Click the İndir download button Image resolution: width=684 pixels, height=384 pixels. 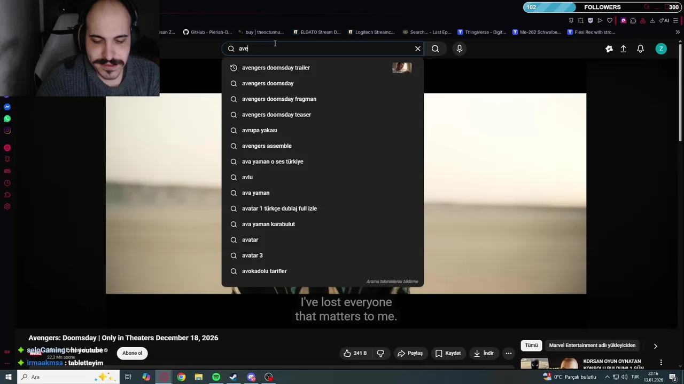coord(484,353)
